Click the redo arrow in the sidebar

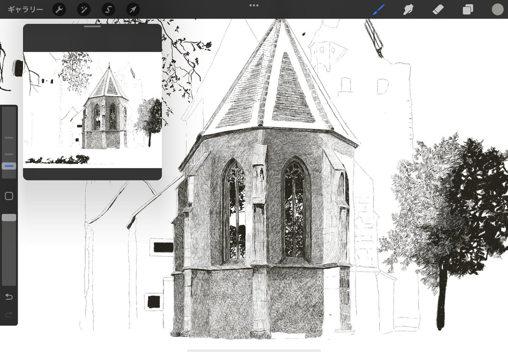click(x=9, y=314)
